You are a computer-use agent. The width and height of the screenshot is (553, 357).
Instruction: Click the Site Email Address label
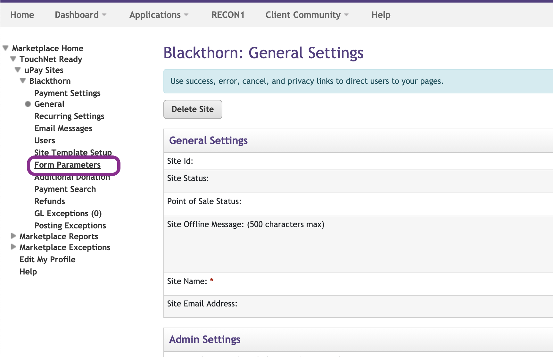point(202,304)
